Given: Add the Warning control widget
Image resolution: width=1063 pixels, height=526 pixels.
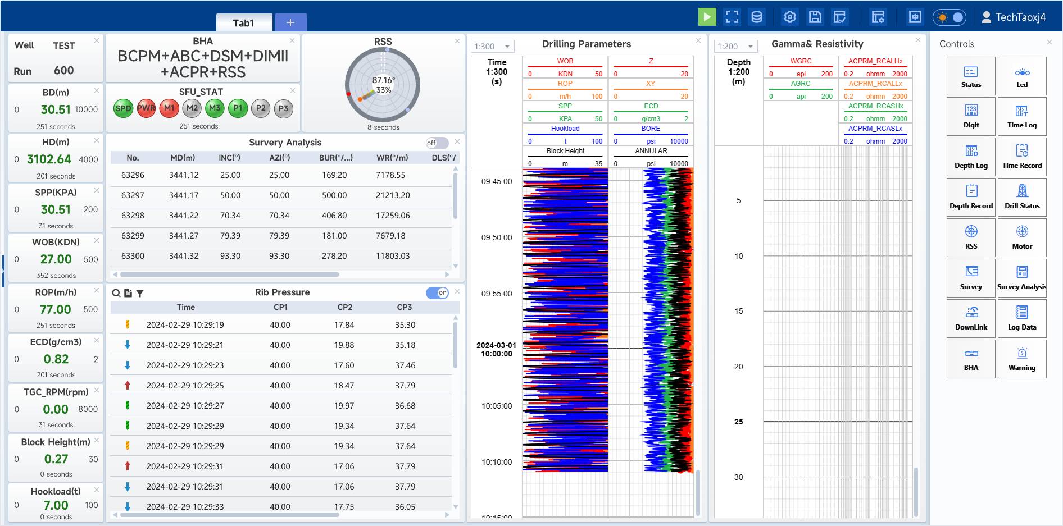Looking at the screenshot, I should (1022, 359).
